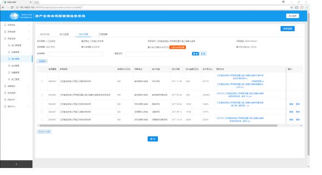Tick the checkbox of the fourth table row
This screenshot has height=175, width=322.
42,112
